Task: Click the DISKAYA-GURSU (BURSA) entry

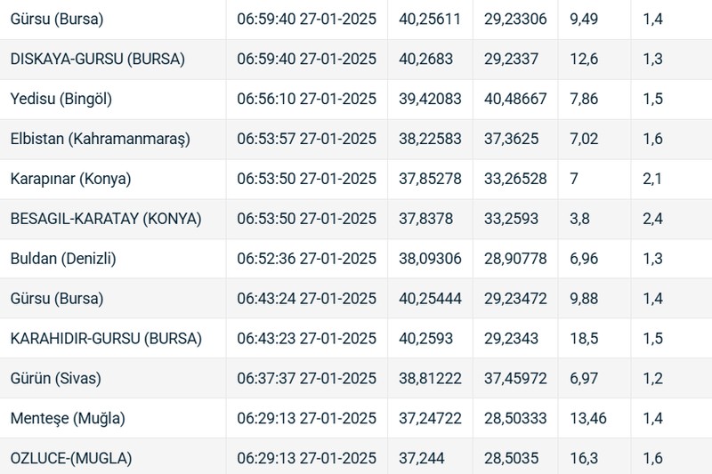Action: [98, 59]
